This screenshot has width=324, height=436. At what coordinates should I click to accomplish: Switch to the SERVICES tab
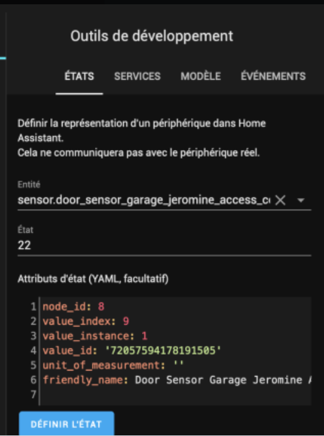(x=137, y=76)
